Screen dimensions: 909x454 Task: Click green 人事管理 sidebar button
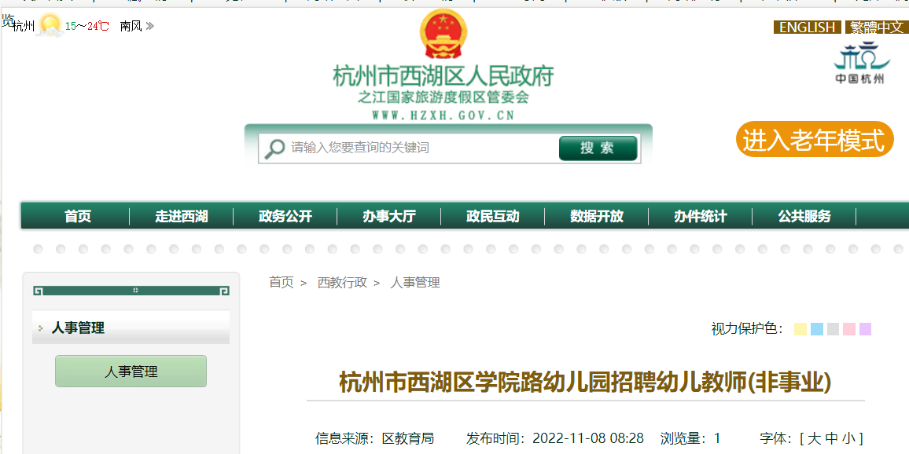point(131,372)
